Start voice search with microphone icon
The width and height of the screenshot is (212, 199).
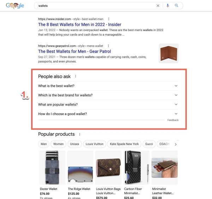167,6
